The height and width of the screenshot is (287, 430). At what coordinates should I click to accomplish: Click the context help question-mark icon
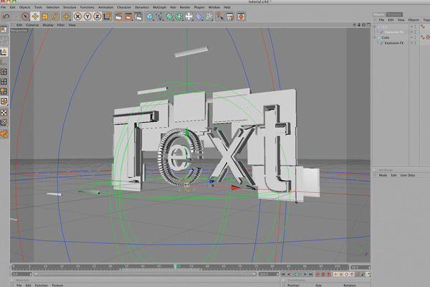pos(219,17)
